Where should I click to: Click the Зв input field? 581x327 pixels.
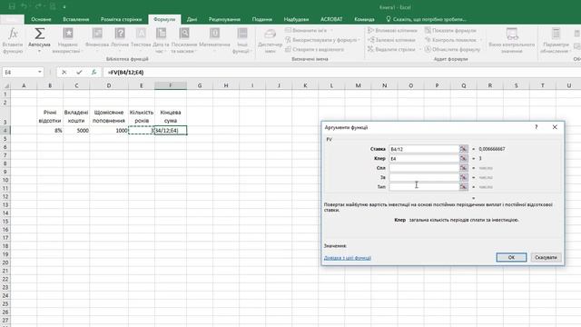[424, 178]
